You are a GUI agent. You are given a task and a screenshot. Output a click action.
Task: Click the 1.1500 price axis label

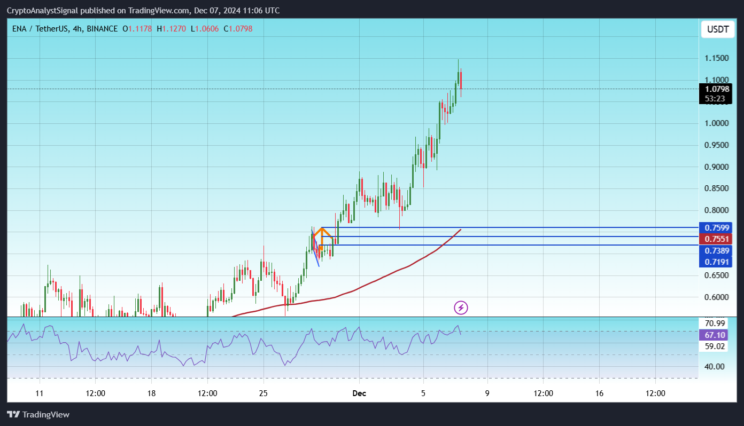[717, 58]
